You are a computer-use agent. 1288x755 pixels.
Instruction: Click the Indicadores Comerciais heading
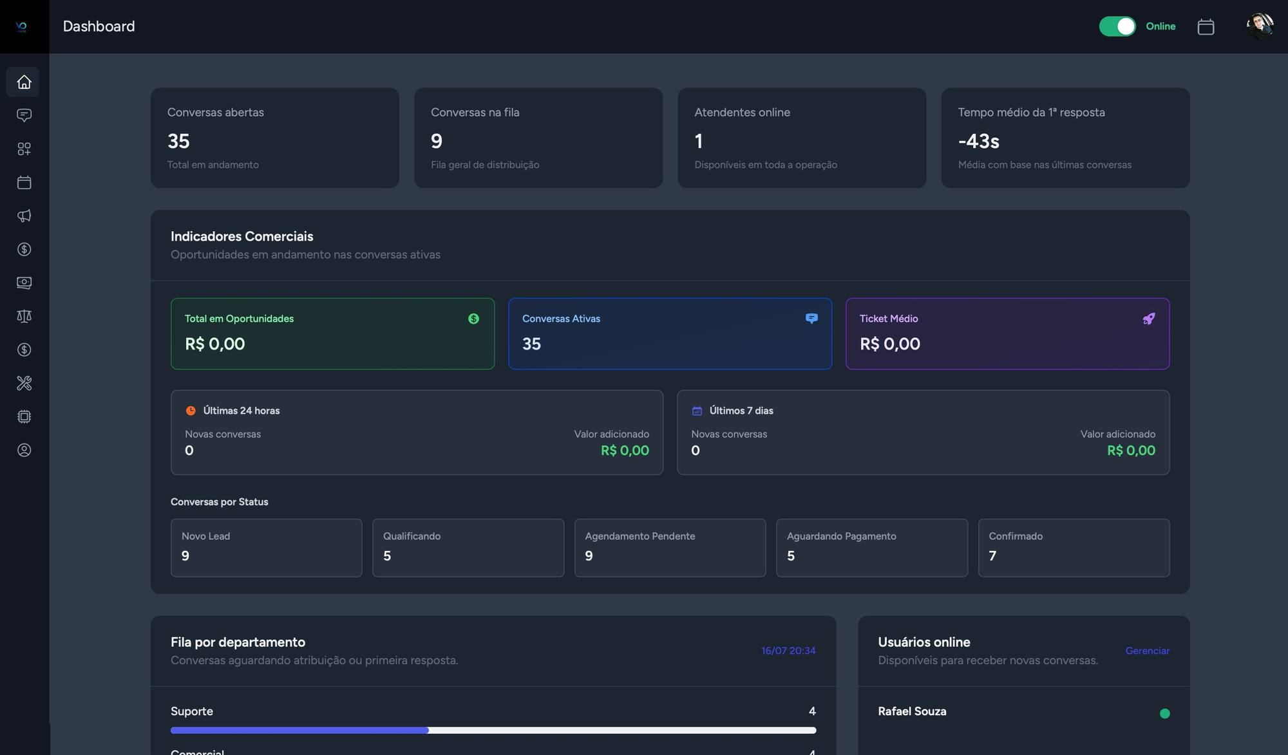[x=241, y=236]
